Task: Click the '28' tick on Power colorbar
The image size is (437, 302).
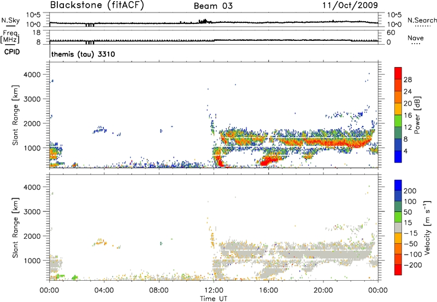Action: tap(408, 80)
